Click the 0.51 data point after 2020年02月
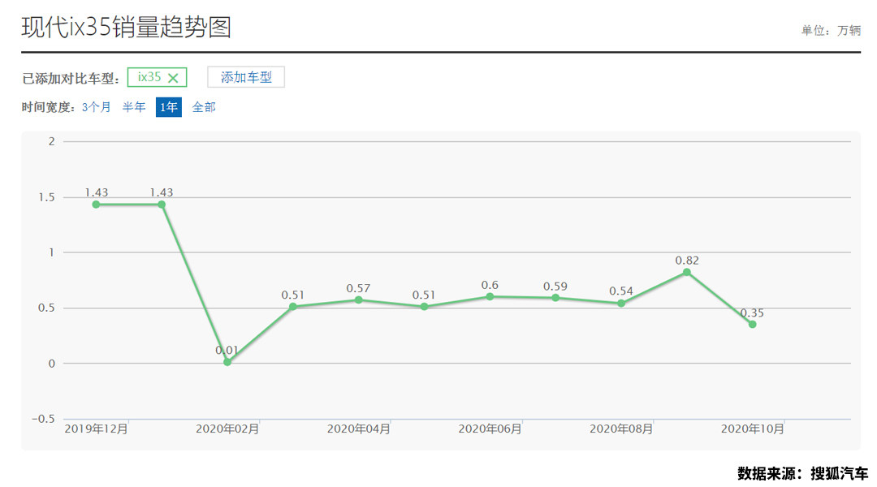Screen dimensions: 877x487 click(x=293, y=307)
